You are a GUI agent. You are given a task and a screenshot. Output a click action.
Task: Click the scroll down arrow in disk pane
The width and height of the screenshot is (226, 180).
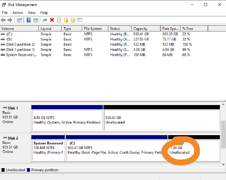click(x=223, y=164)
